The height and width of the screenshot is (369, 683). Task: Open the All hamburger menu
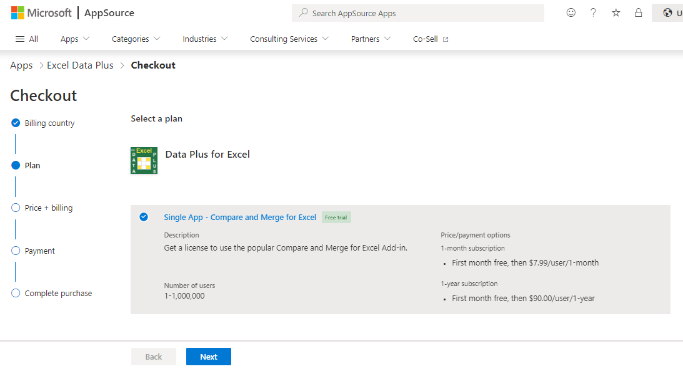pyautogui.click(x=26, y=39)
